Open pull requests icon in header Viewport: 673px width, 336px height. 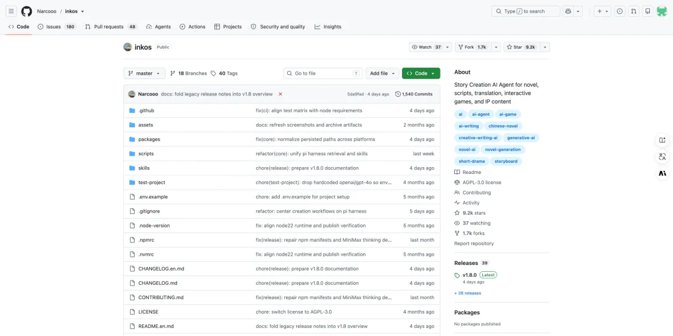(634, 11)
